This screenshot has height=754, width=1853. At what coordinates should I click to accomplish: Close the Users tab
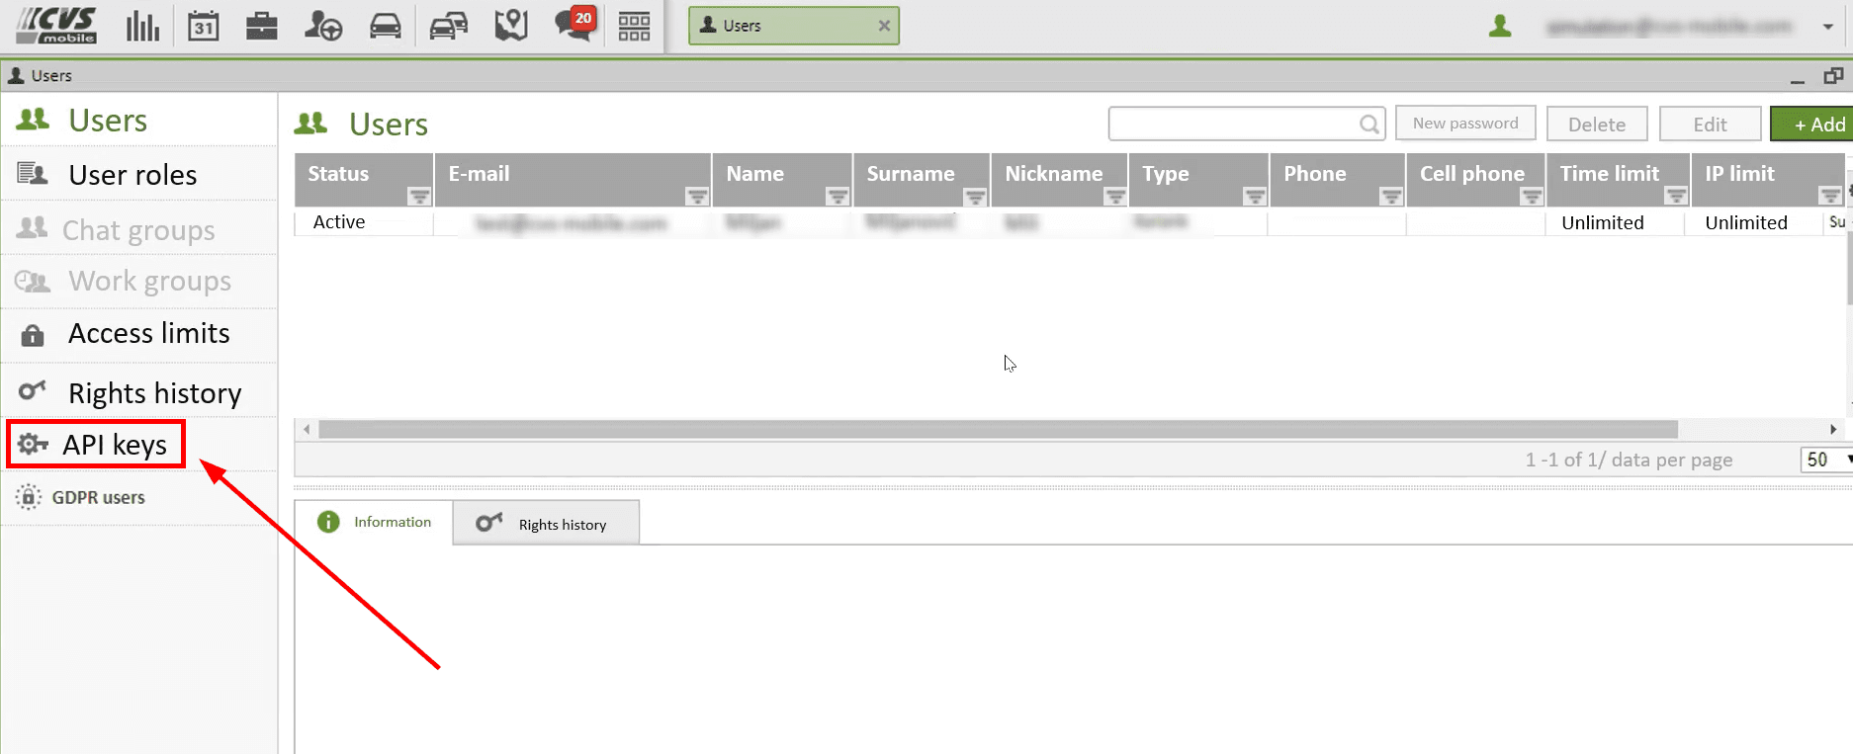[884, 26]
